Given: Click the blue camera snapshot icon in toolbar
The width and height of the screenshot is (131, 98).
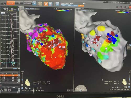Looking at the screenshot, I should click(x=51, y=4).
